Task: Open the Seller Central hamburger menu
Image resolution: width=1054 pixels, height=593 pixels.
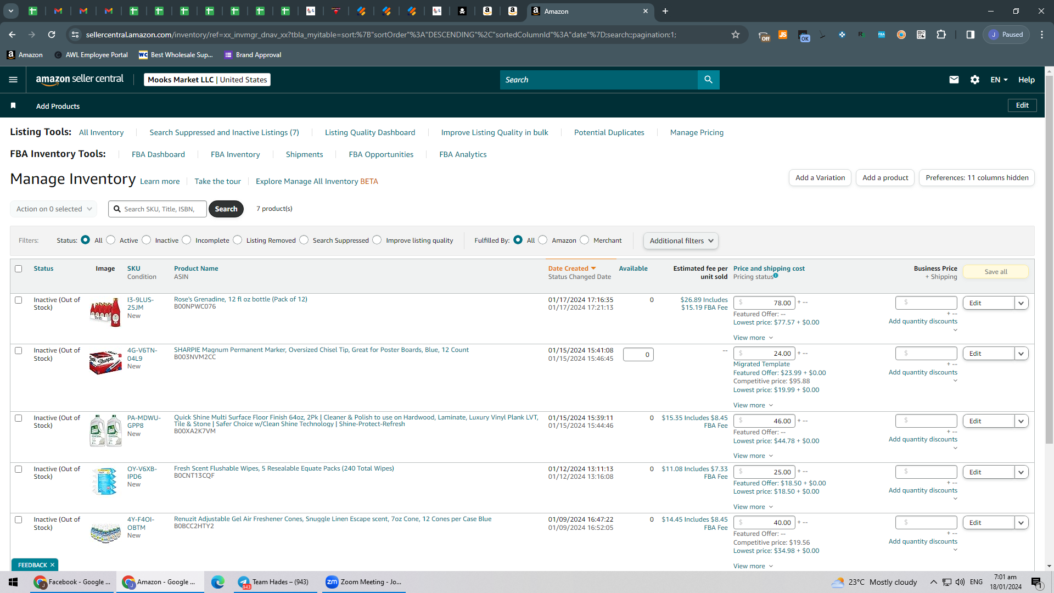Action: click(13, 80)
